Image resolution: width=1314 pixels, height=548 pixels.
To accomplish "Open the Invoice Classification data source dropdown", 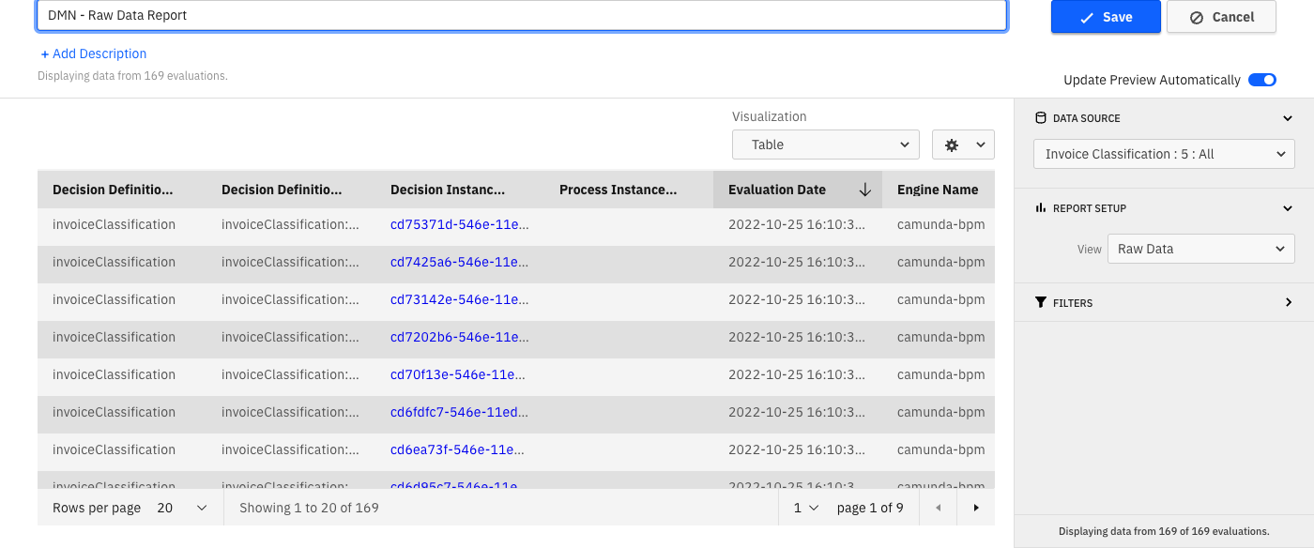I will click(1164, 154).
